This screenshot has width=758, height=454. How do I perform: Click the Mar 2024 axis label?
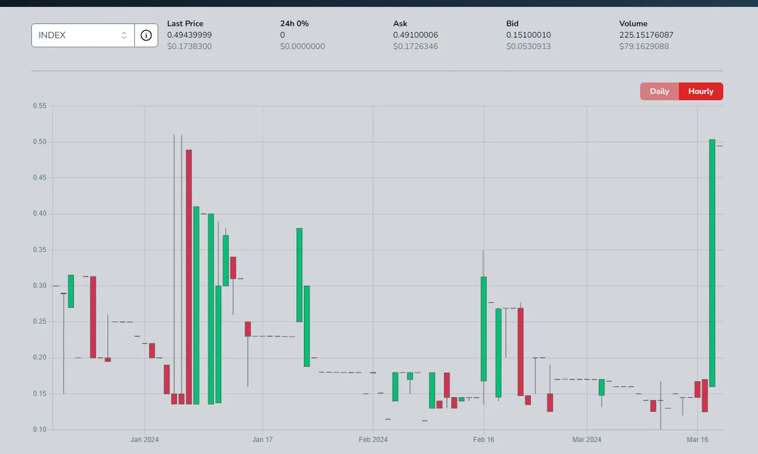coord(587,440)
